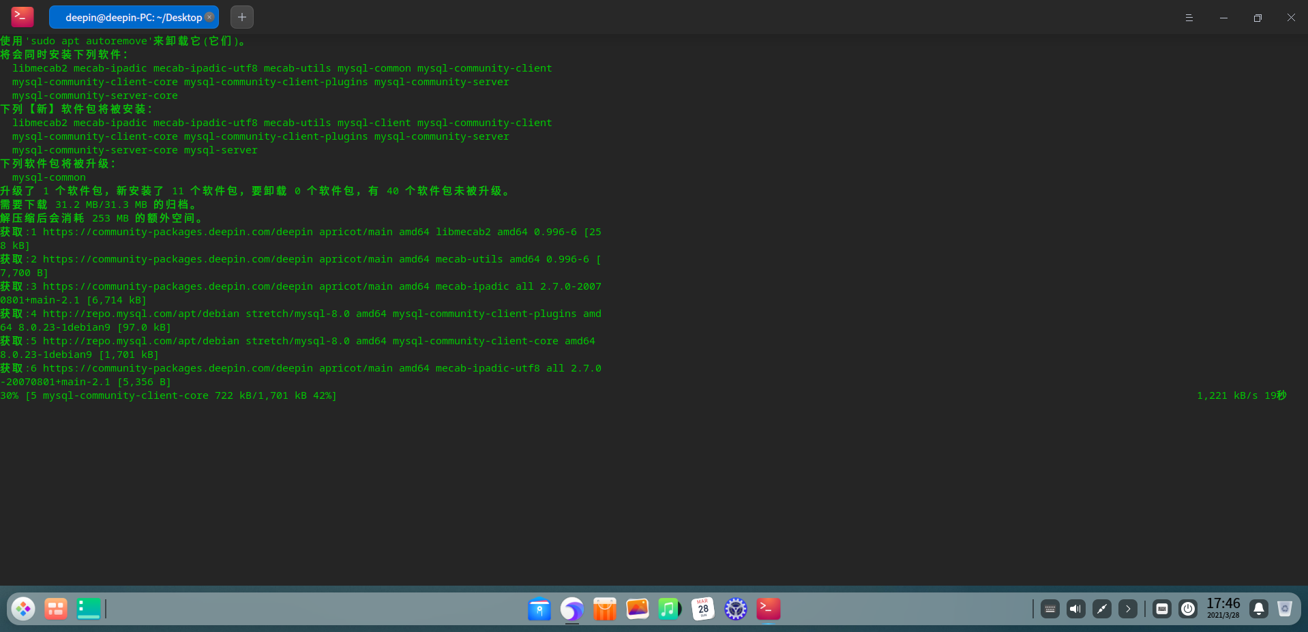
Task: Click the terminal app icon in the title bar
Action: point(23,17)
